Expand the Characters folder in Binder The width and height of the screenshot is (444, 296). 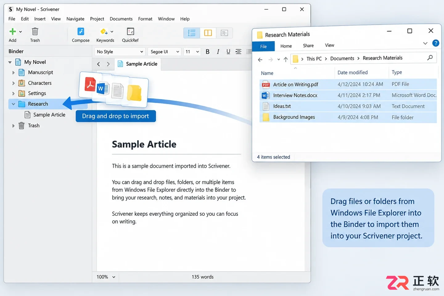(13, 83)
